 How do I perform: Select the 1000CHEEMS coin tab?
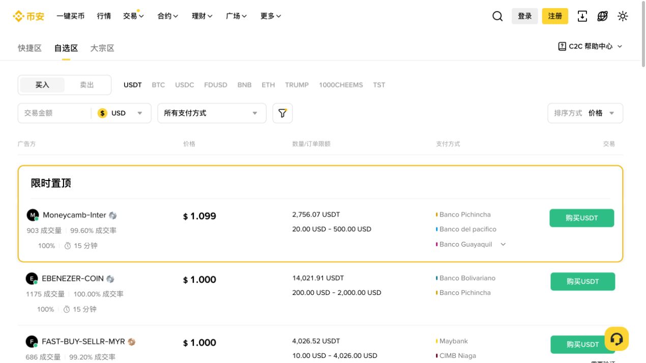tap(341, 85)
